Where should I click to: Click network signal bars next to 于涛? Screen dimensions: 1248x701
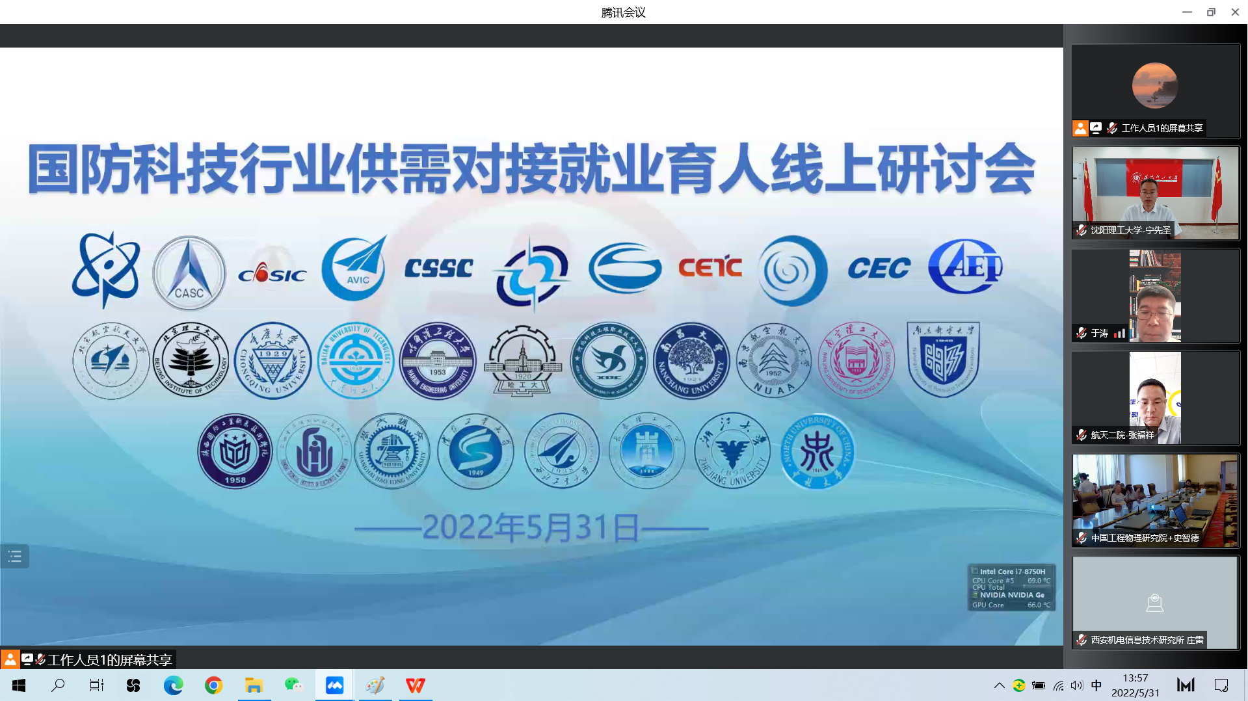coord(1119,333)
